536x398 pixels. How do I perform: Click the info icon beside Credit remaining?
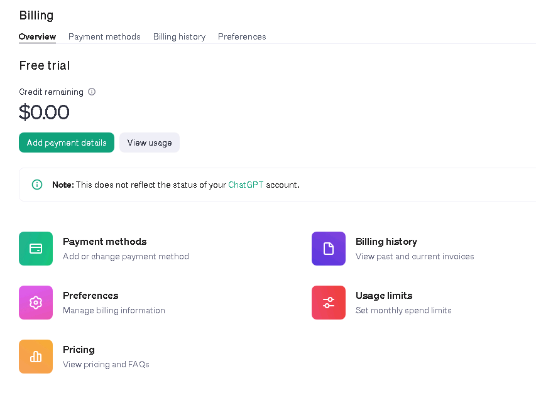(x=92, y=92)
